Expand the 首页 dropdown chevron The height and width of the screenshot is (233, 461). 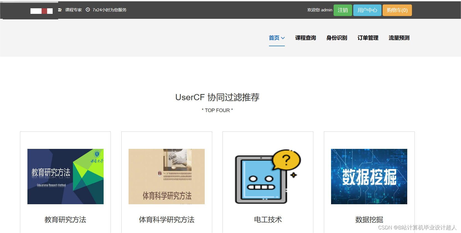pos(283,38)
